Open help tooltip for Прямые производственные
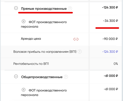Viewport: 123px width, 101px height. pos(70,9)
